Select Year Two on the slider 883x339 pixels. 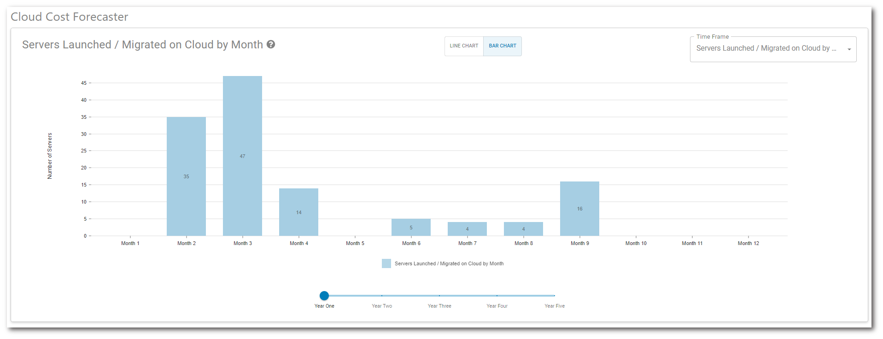tap(382, 296)
